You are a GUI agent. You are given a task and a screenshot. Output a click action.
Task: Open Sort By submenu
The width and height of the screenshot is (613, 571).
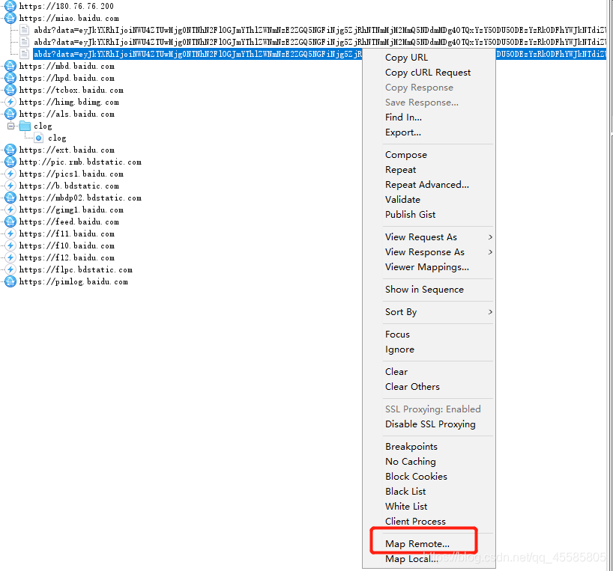coord(438,312)
